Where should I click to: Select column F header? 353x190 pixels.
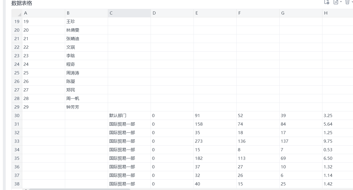(258, 13)
